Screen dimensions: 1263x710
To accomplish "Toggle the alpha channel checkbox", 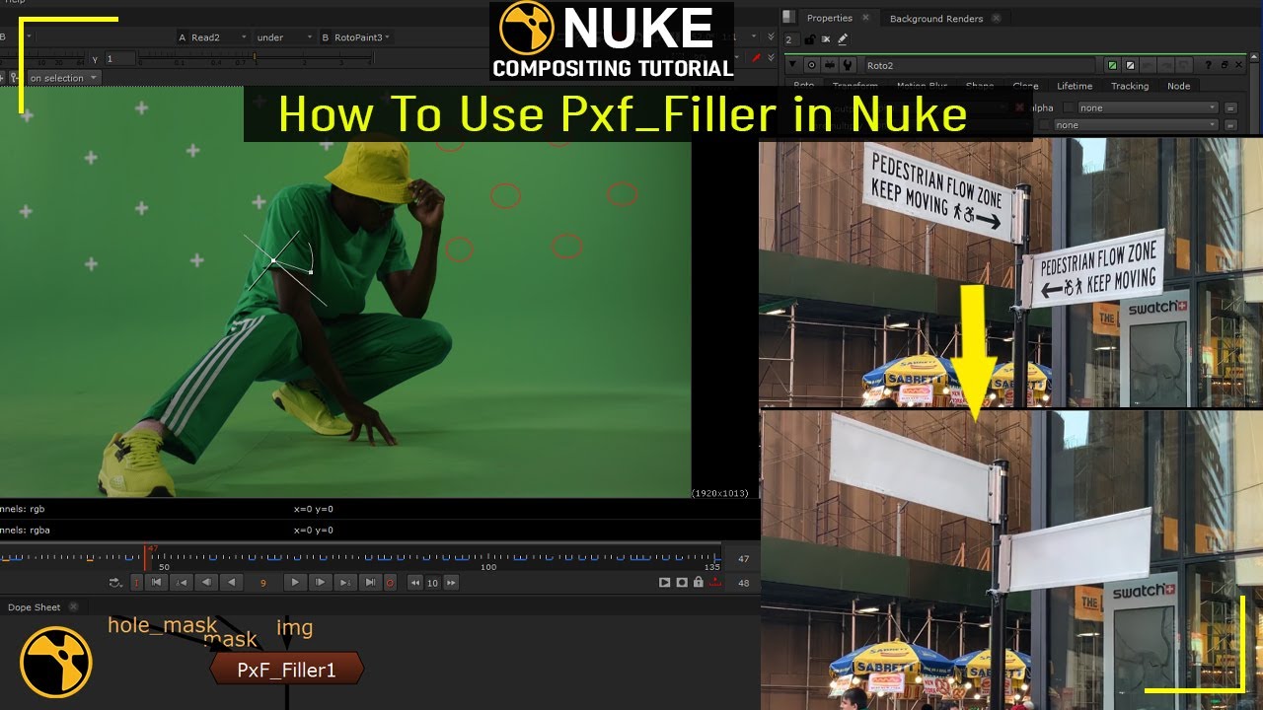I will (1069, 107).
